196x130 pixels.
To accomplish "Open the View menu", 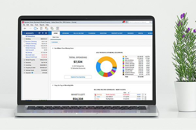I will (32, 25).
